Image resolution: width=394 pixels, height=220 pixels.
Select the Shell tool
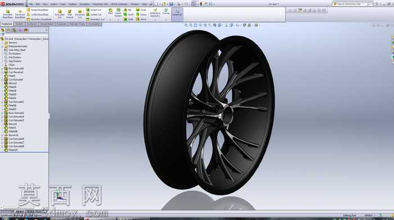pos(128,19)
